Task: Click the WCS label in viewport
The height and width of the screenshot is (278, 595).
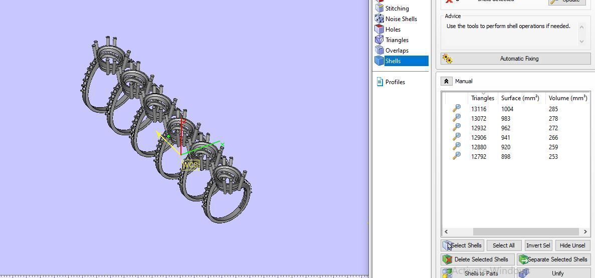Action: coord(190,165)
